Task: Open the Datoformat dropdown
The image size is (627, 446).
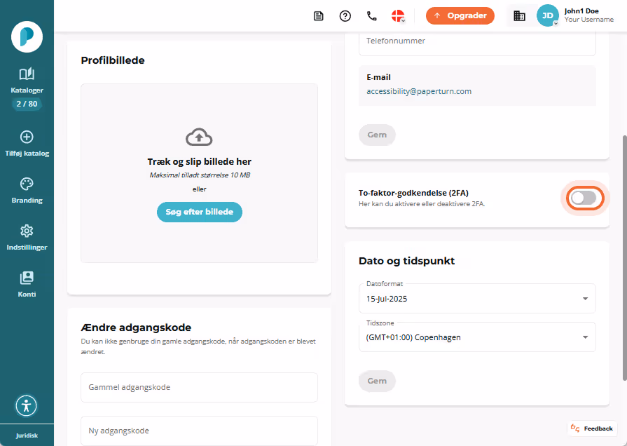Action: pos(478,299)
